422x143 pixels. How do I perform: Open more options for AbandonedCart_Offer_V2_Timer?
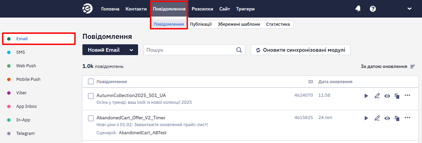407,117
